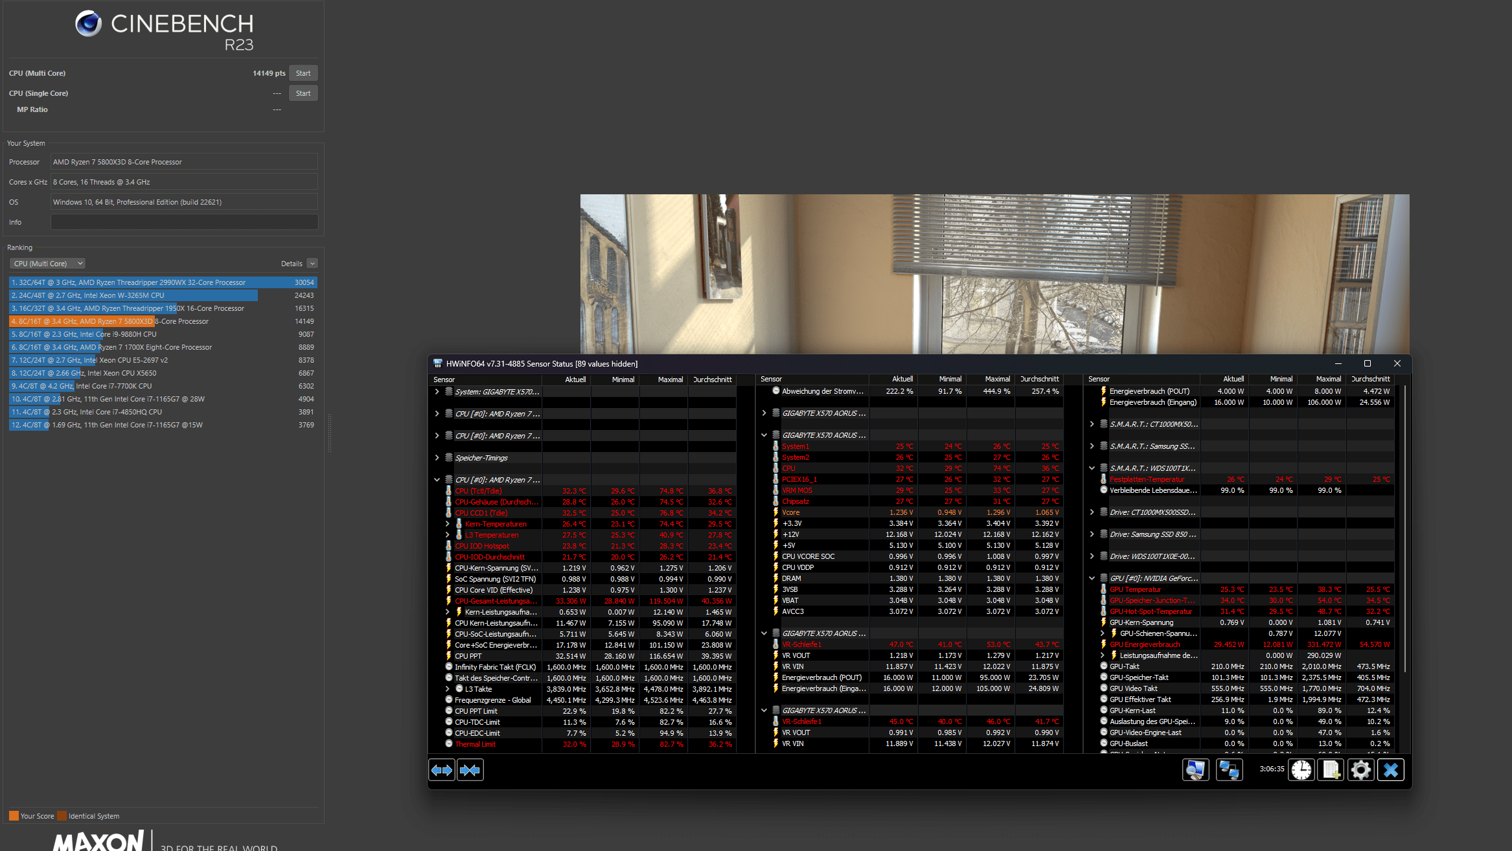Click the circle icon beside Thermal Limit
Viewport: 1512px width, 851px height.
click(x=448, y=743)
